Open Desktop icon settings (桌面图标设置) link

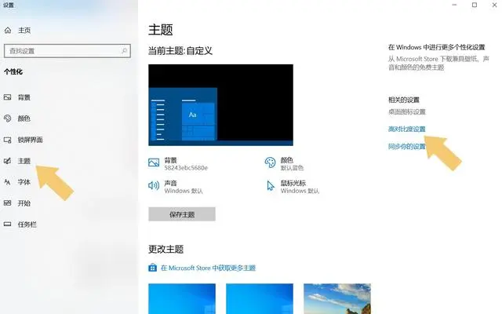406,112
